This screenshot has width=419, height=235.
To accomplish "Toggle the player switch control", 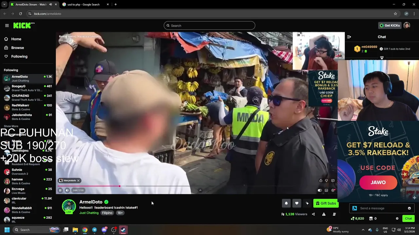I will pyautogui.click(x=320, y=190).
